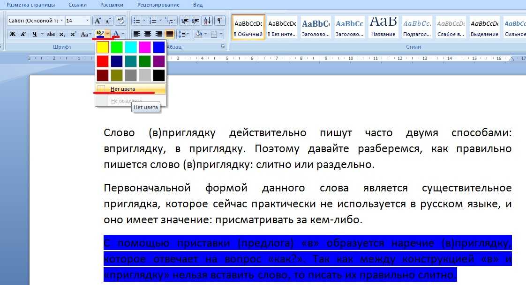Click the borders icon
526x285 pixels.
(x=214, y=34)
